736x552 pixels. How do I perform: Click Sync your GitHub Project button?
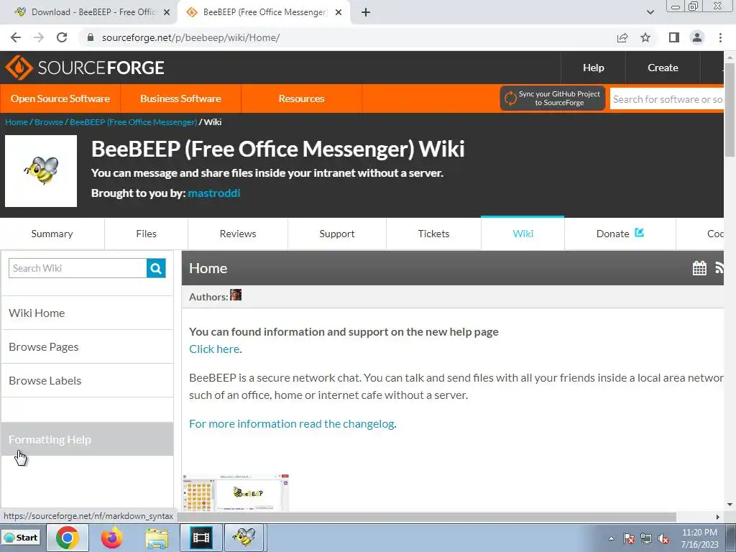(x=553, y=98)
